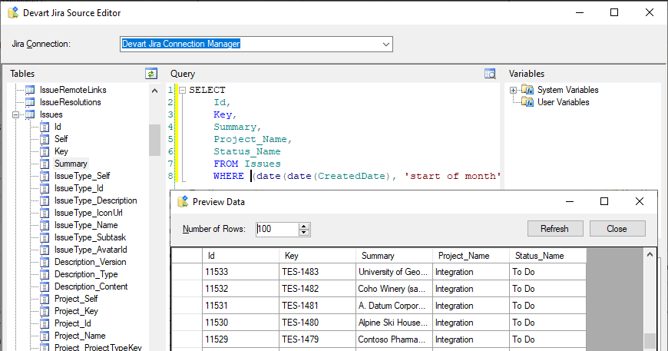Collapse the SELECT code block in query
668x351 pixels.
182,90
